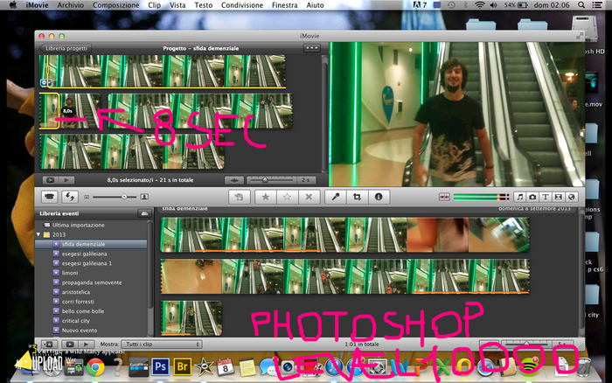Reject selection with the red X
This screenshot has width=612, height=383.
[x=309, y=197]
